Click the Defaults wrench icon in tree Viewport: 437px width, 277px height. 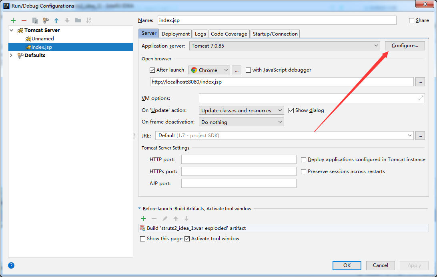20,56
